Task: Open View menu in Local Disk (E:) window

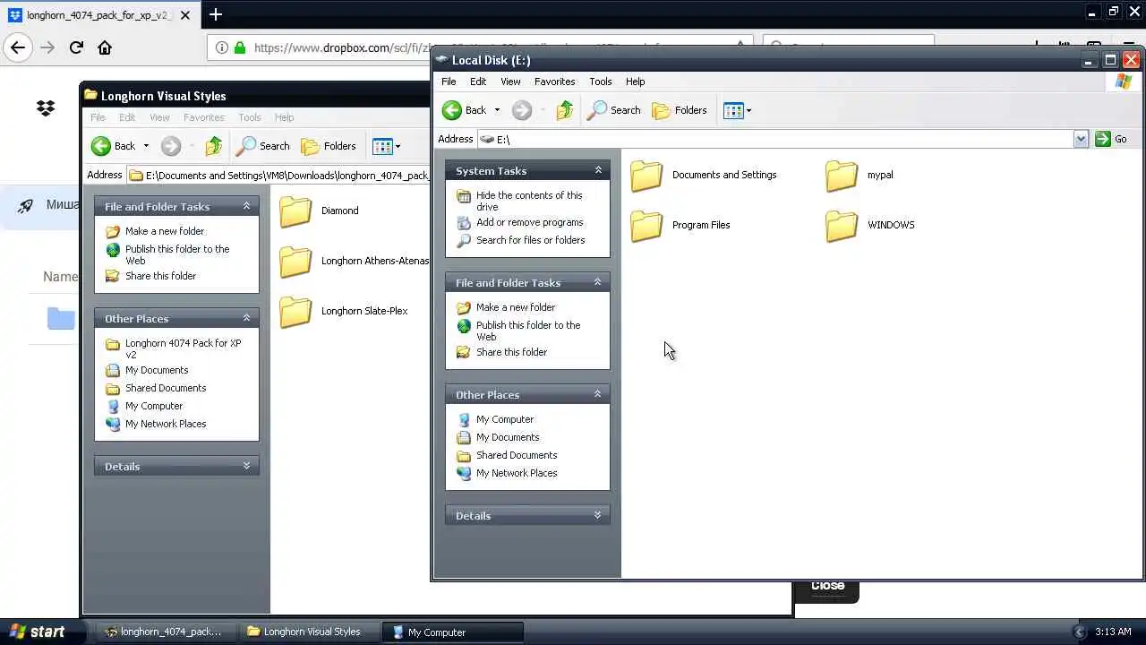Action: pos(510,82)
